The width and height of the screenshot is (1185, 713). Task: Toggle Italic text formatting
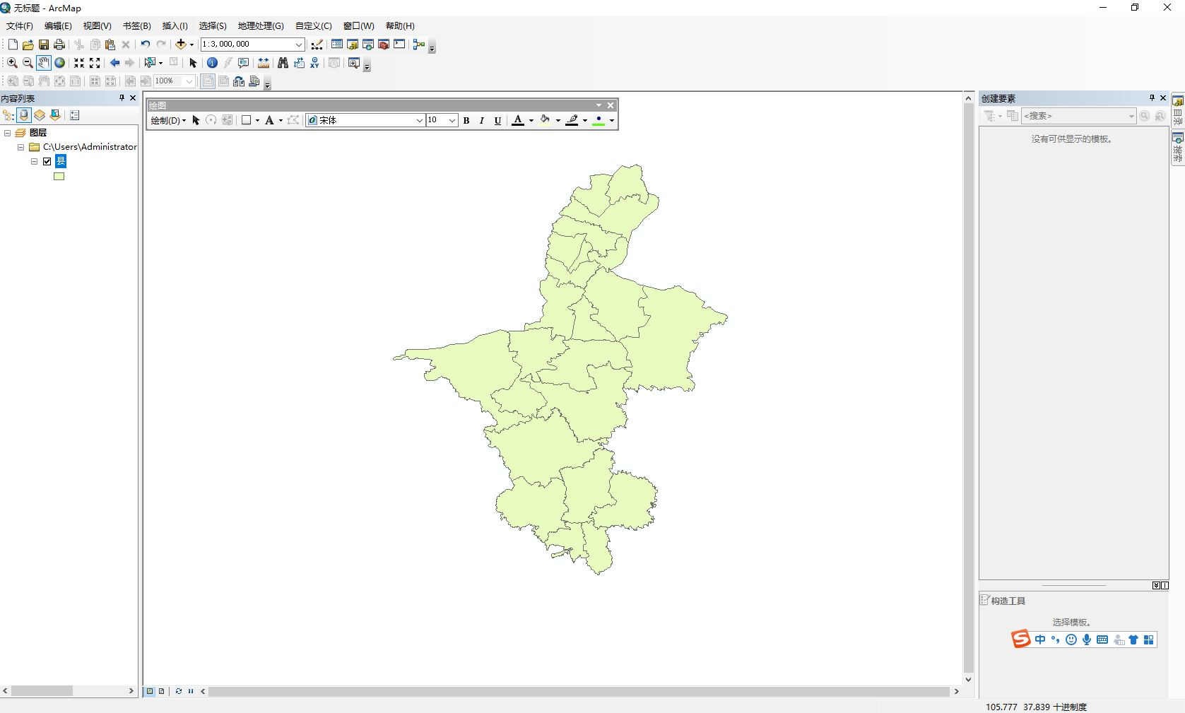click(482, 121)
